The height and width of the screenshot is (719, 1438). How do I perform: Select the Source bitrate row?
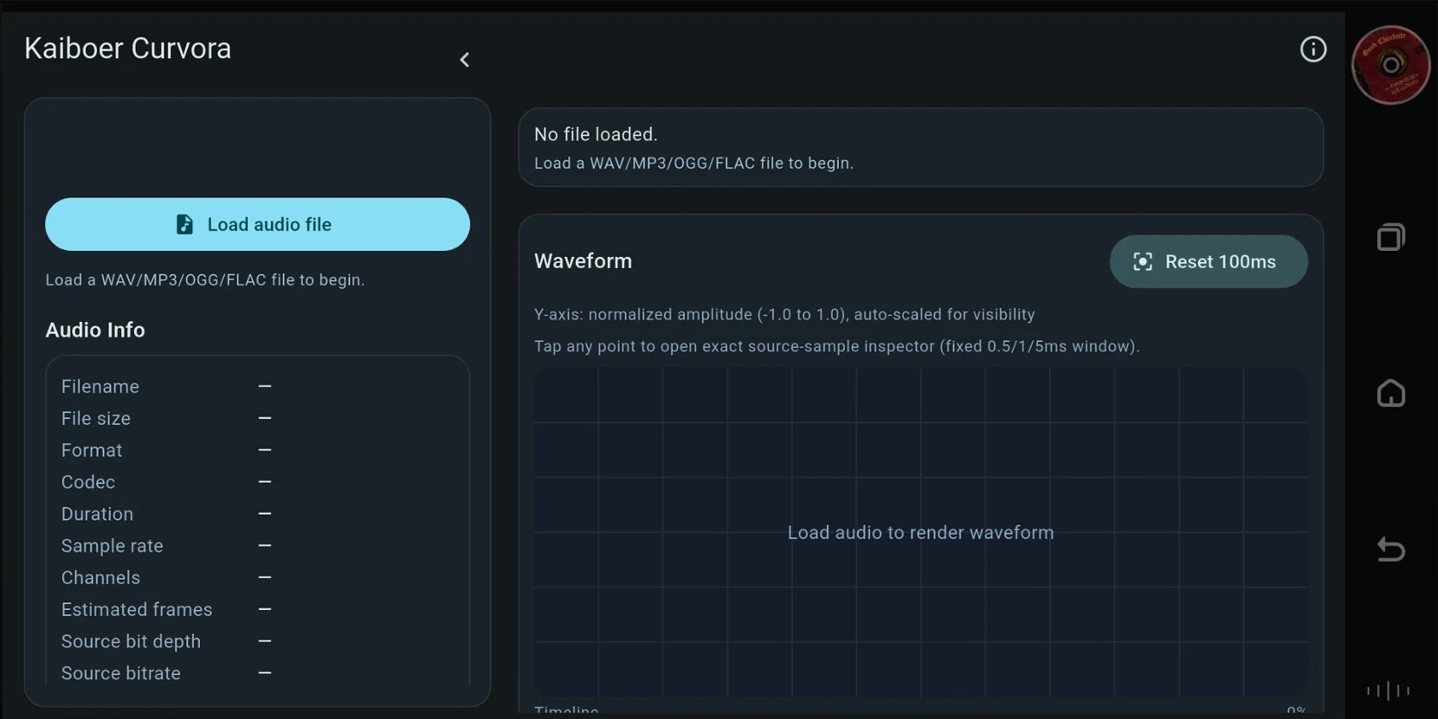pyautogui.click(x=257, y=673)
